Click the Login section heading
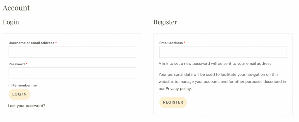Screen dimensions: 299x122 tap(11, 22)
